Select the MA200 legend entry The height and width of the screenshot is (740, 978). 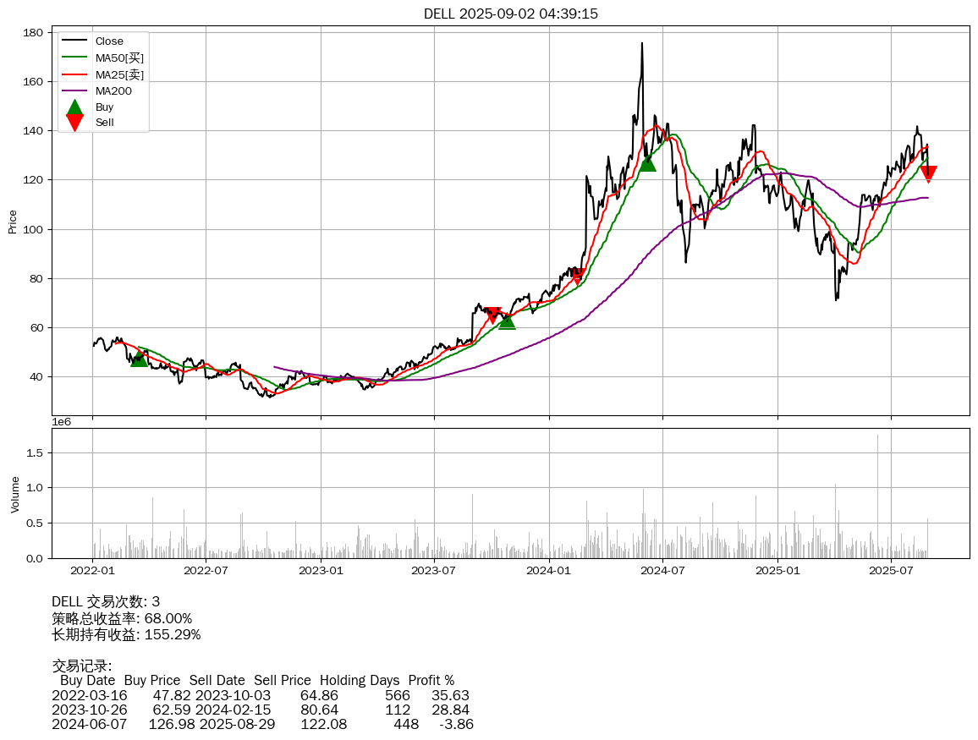[113, 90]
